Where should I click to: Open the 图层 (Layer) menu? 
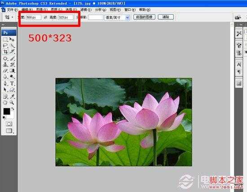[57, 10]
